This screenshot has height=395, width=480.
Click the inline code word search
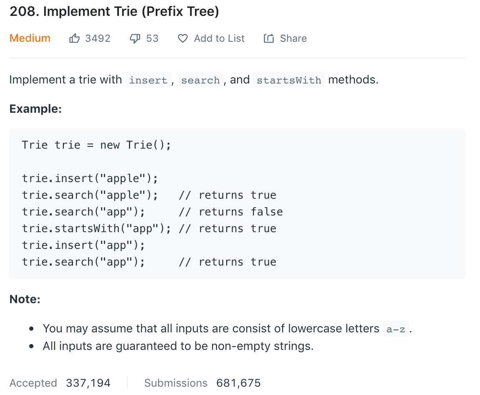[x=200, y=80]
